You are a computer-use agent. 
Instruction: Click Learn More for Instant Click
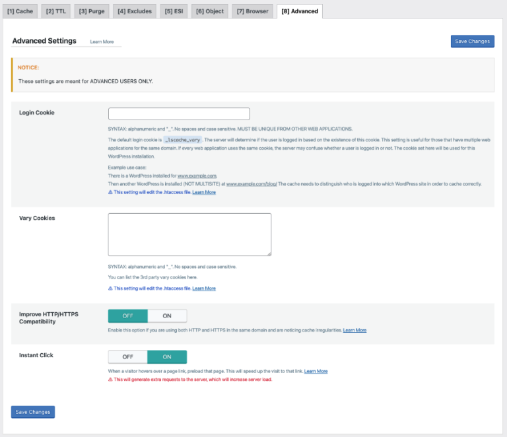coord(316,371)
